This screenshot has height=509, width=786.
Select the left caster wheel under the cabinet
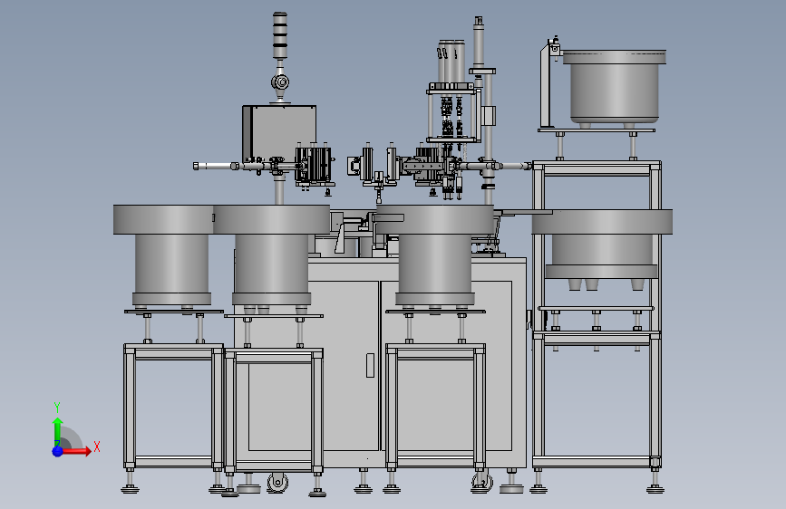pos(277,483)
